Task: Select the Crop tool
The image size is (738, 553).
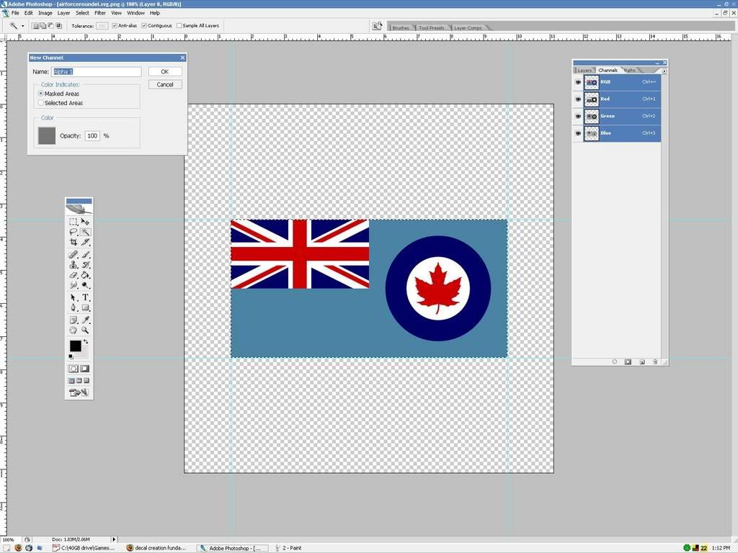Action: tap(73, 242)
